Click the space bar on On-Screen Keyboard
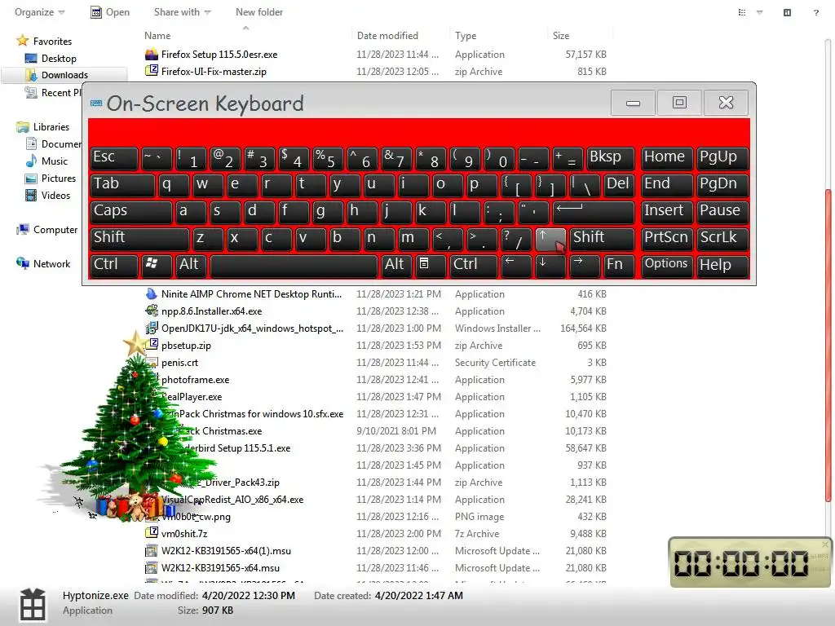835x626 pixels. pyautogui.click(x=294, y=265)
